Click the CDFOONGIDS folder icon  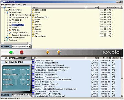33,10
